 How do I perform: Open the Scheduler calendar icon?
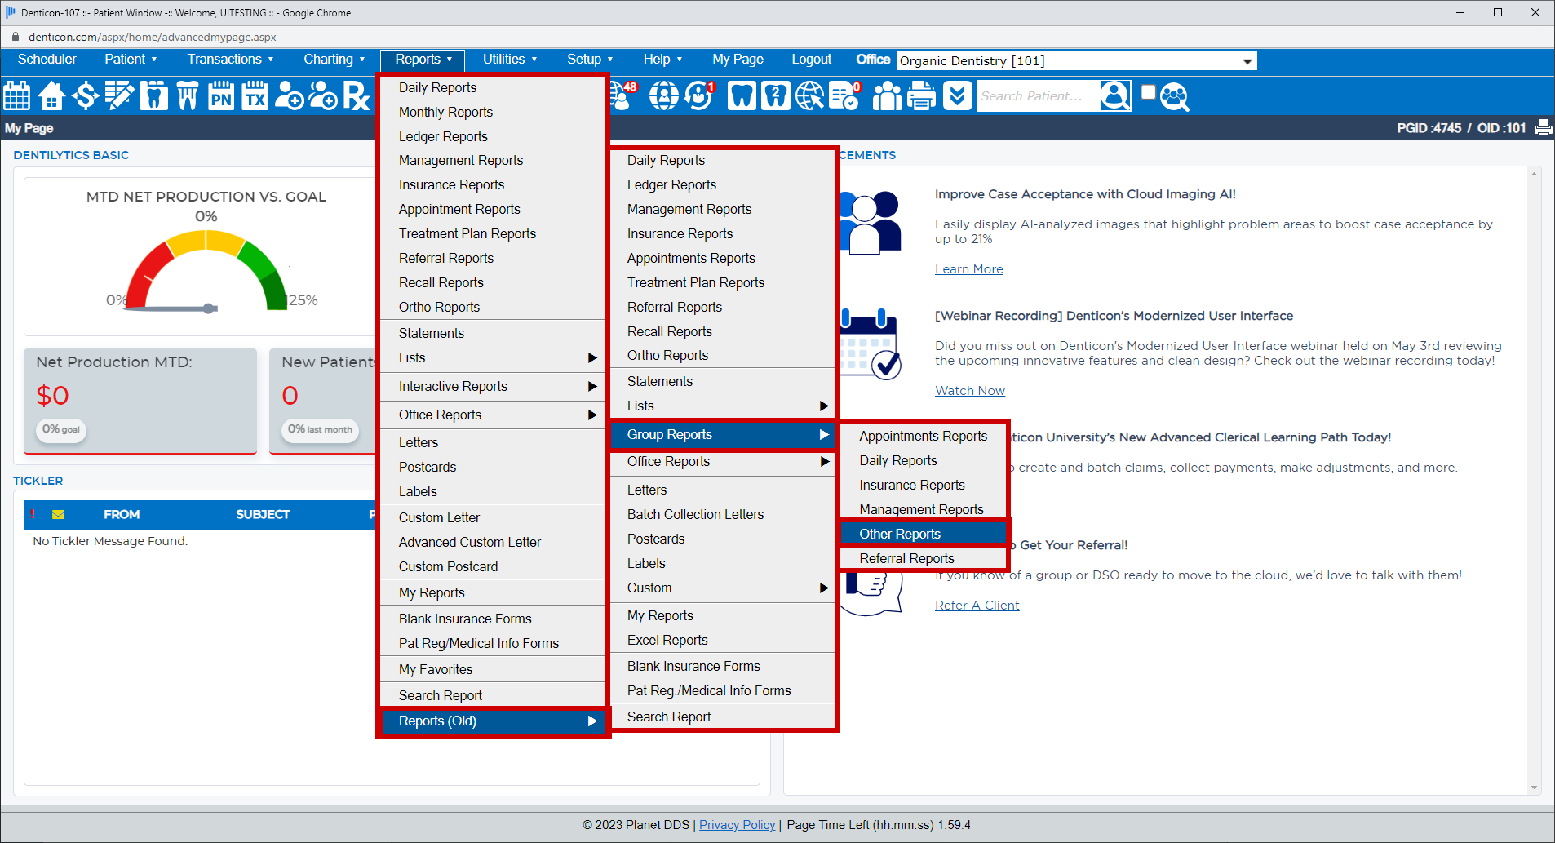click(17, 95)
